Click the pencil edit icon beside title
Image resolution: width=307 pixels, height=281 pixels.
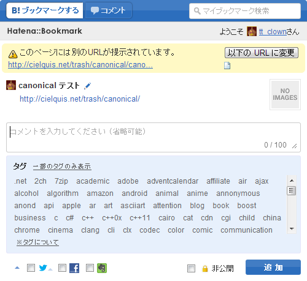(x=88, y=86)
